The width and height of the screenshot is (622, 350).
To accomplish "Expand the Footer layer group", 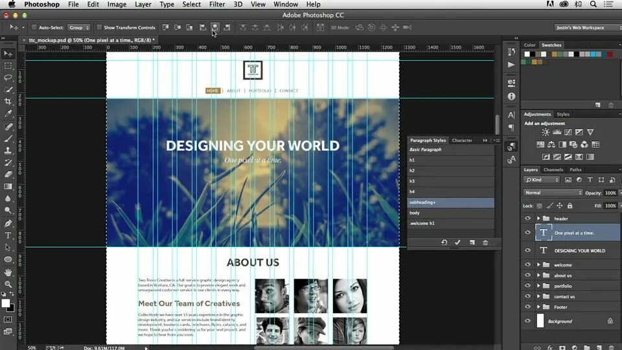I will pos(538,307).
